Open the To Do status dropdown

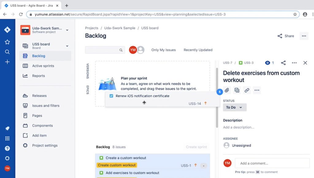pyautogui.click(x=235, y=108)
